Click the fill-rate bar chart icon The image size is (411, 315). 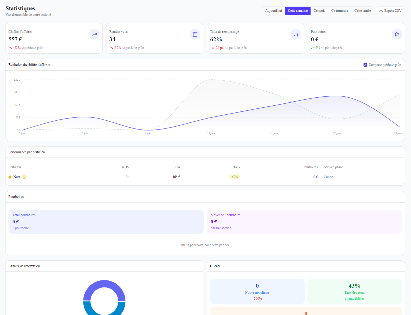pos(296,34)
